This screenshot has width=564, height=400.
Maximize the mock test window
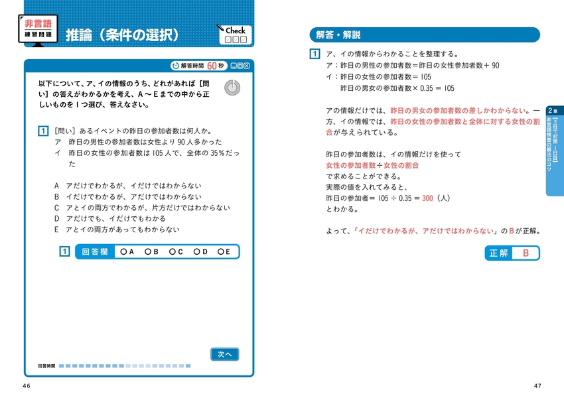point(240,66)
